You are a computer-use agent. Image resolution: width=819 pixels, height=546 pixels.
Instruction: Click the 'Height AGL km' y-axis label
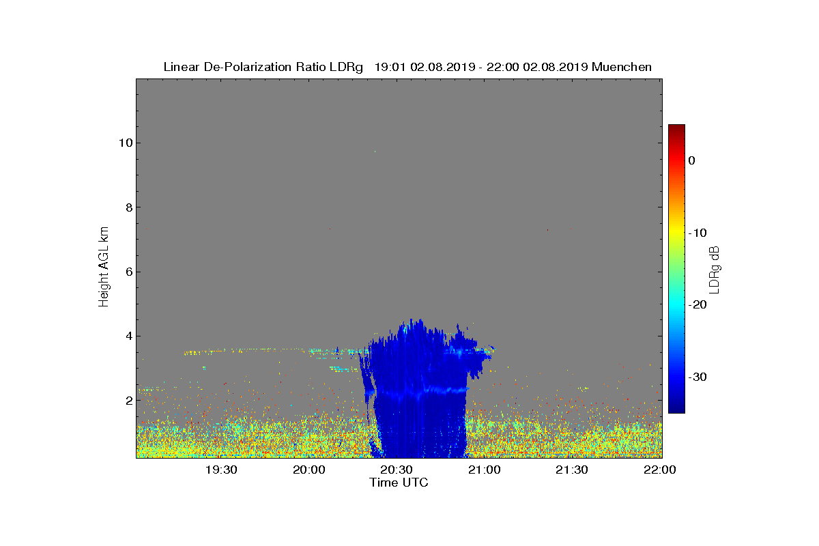click(104, 268)
